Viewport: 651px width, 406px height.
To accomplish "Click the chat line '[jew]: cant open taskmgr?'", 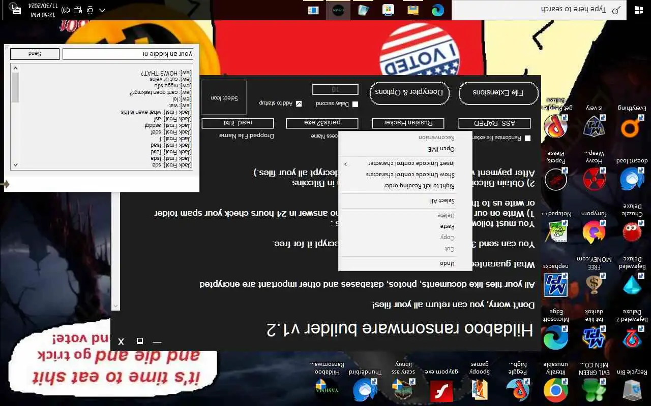I will (x=161, y=92).
